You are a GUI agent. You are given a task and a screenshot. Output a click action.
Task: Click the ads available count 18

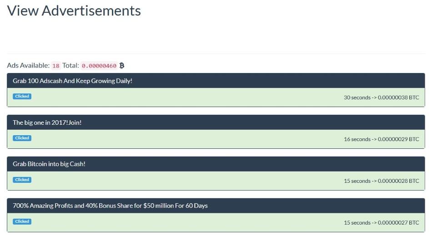(x=56, y=66)
